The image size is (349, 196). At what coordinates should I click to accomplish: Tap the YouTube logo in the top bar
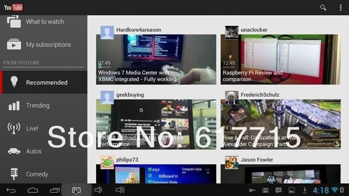pos(13,8)
